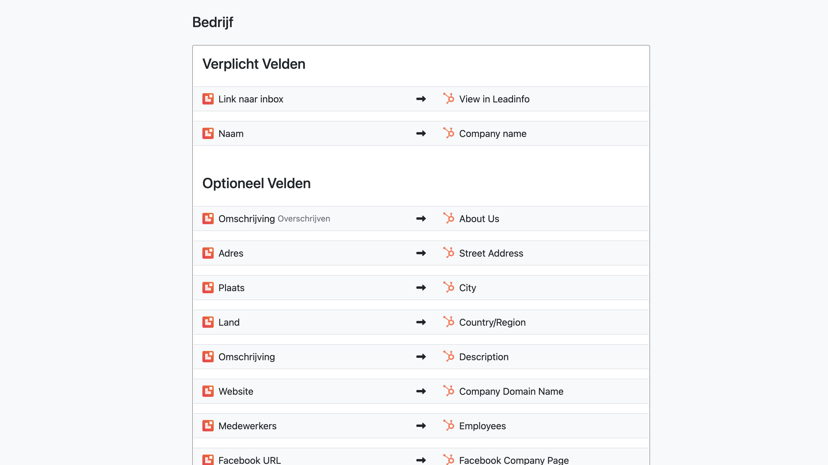This screenshot has width=828, height=465.
Task: Click the HubSpot icon beside About Us
Action: coord(449,218)
